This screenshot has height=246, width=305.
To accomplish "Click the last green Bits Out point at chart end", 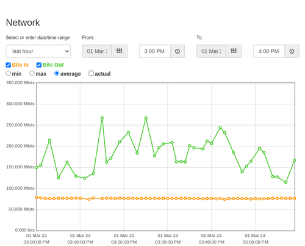I will 295,161.
